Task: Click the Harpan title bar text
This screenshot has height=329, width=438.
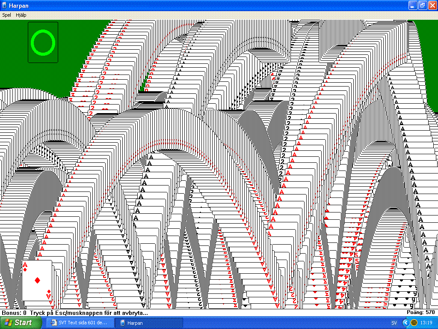Action: click(19, 5)
